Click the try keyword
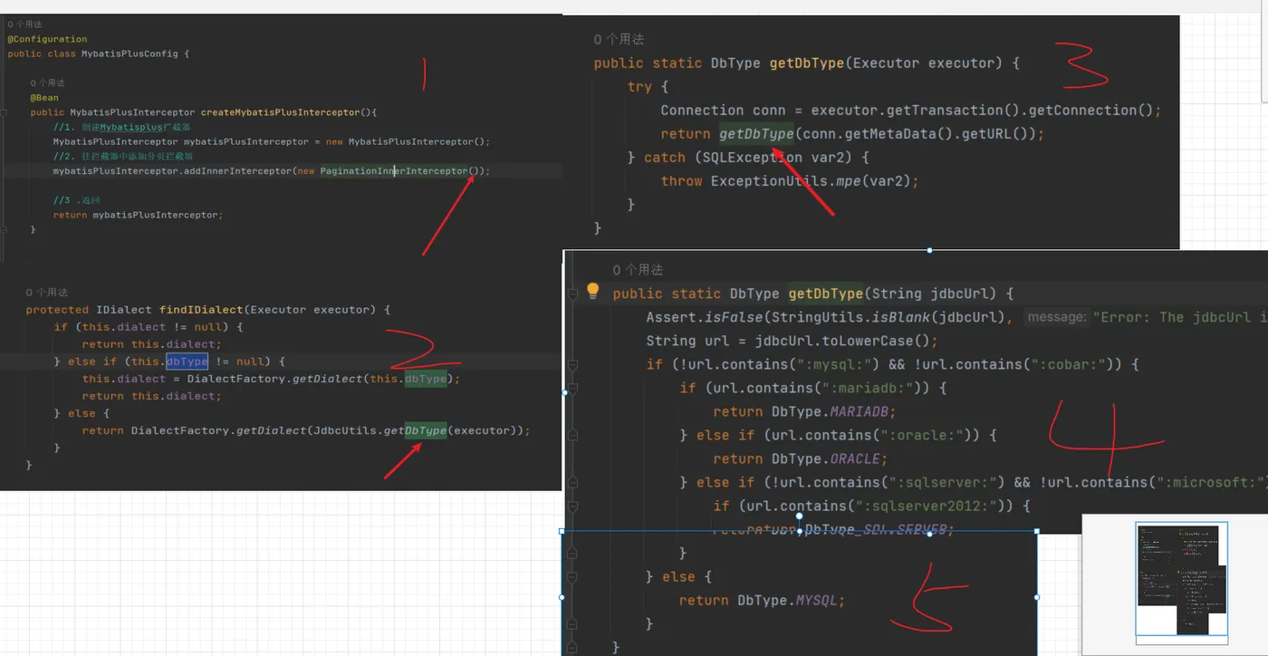1268x656 pixels. click(x=639, y=87)
